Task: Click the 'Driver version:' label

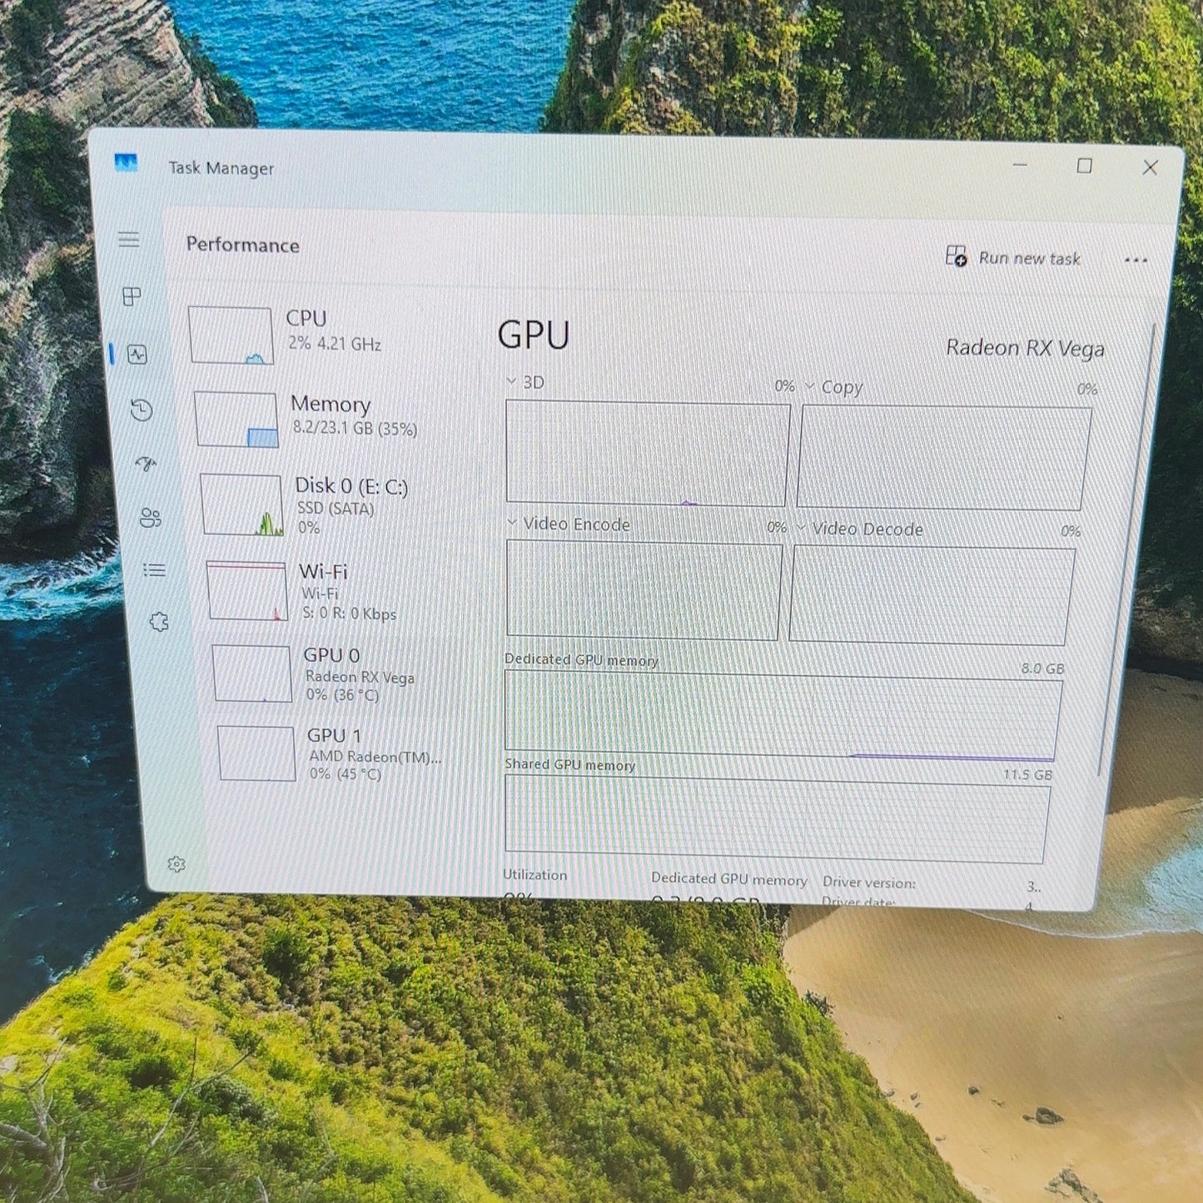Action: (x=869, y=882)
